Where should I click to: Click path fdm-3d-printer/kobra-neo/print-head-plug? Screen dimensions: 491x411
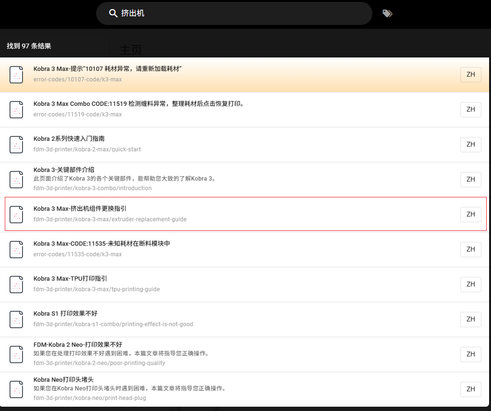click(89, 398)
